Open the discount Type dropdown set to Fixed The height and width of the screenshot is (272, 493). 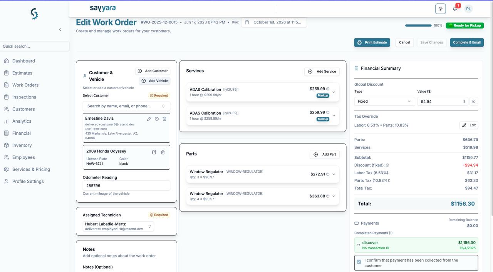(384, 102)
